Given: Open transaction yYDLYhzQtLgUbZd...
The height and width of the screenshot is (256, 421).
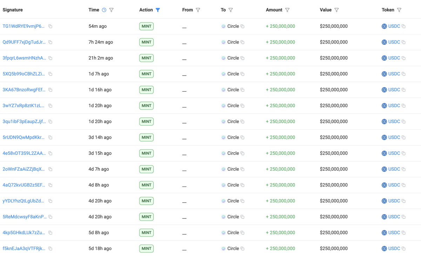Looking at the screenshot, I should coord(24,201).
